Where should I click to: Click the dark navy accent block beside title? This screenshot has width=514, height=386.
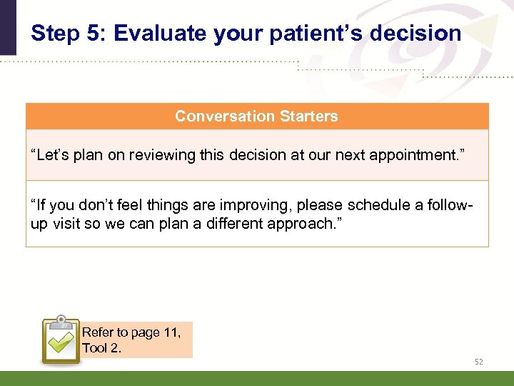click(7, 27)
